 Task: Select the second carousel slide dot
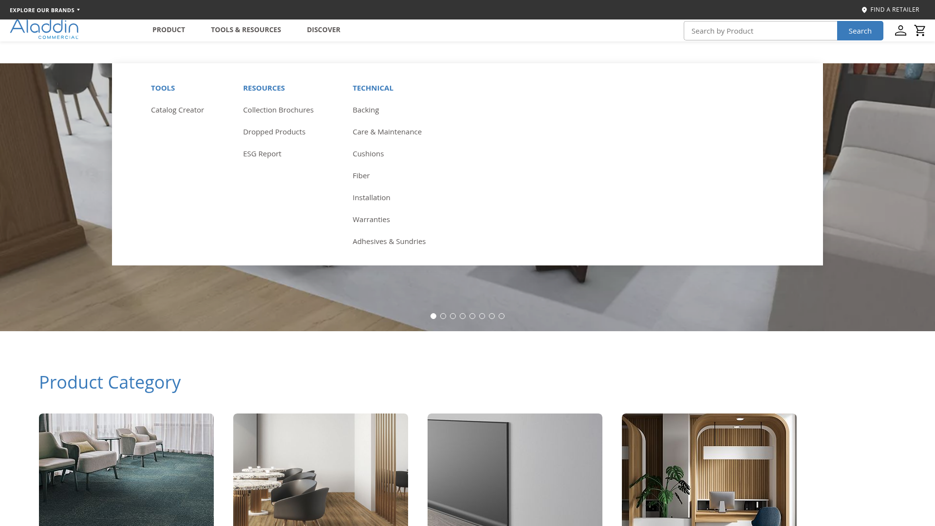click(443, 316)
